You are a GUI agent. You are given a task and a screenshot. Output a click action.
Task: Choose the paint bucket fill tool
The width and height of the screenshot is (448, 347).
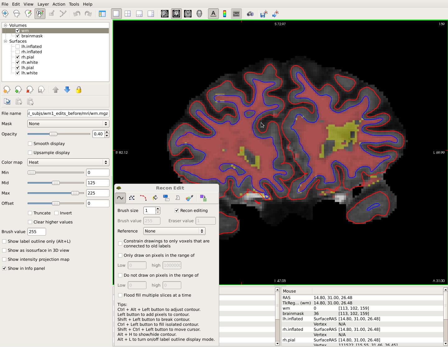coord(155,198)
